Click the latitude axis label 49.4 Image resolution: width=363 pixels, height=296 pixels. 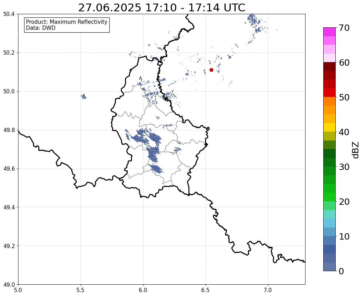(x=9, y=207)
